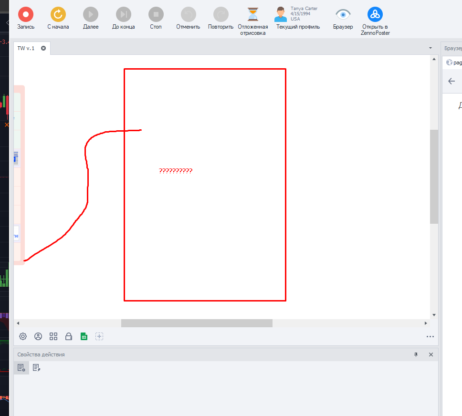Click horizontal scrollbar left arrow
Screen dimensions: 462x416
coord(18,323)
